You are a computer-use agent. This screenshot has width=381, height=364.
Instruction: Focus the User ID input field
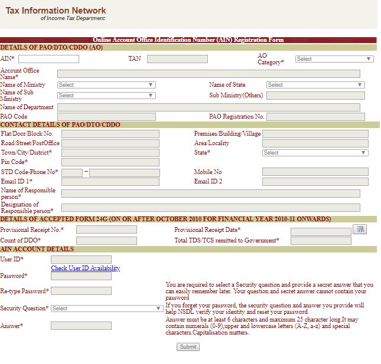(x=81, y=260)
